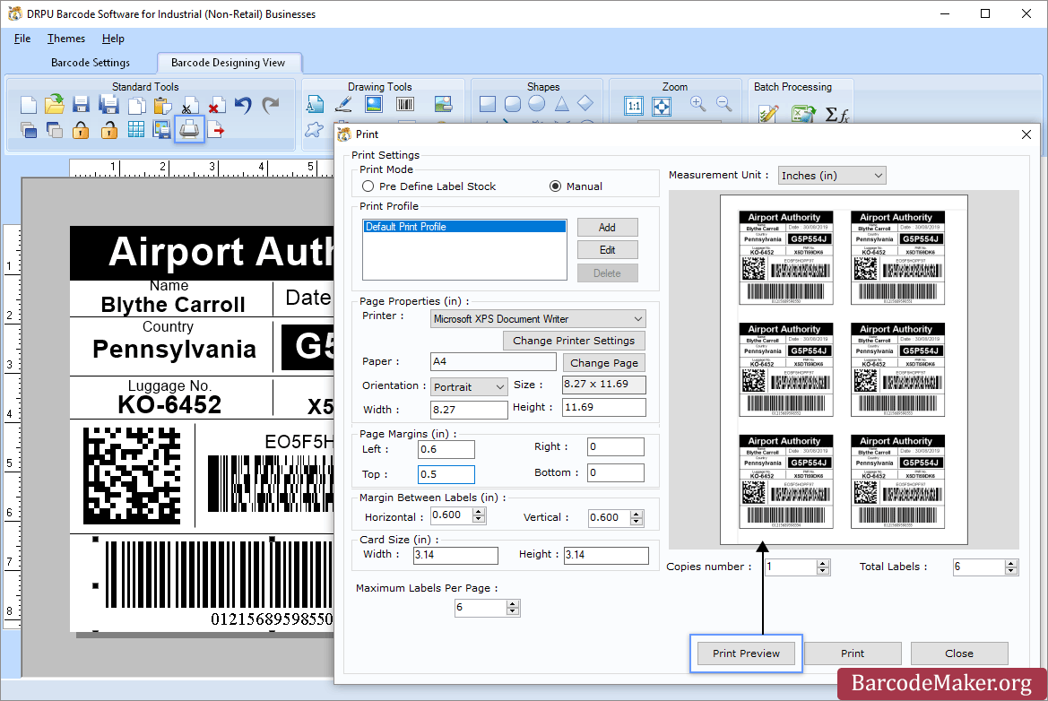The width and height of the screenshot is (1048, 701).
Task: Open Print Preview
Action: (x=746, y=653)
